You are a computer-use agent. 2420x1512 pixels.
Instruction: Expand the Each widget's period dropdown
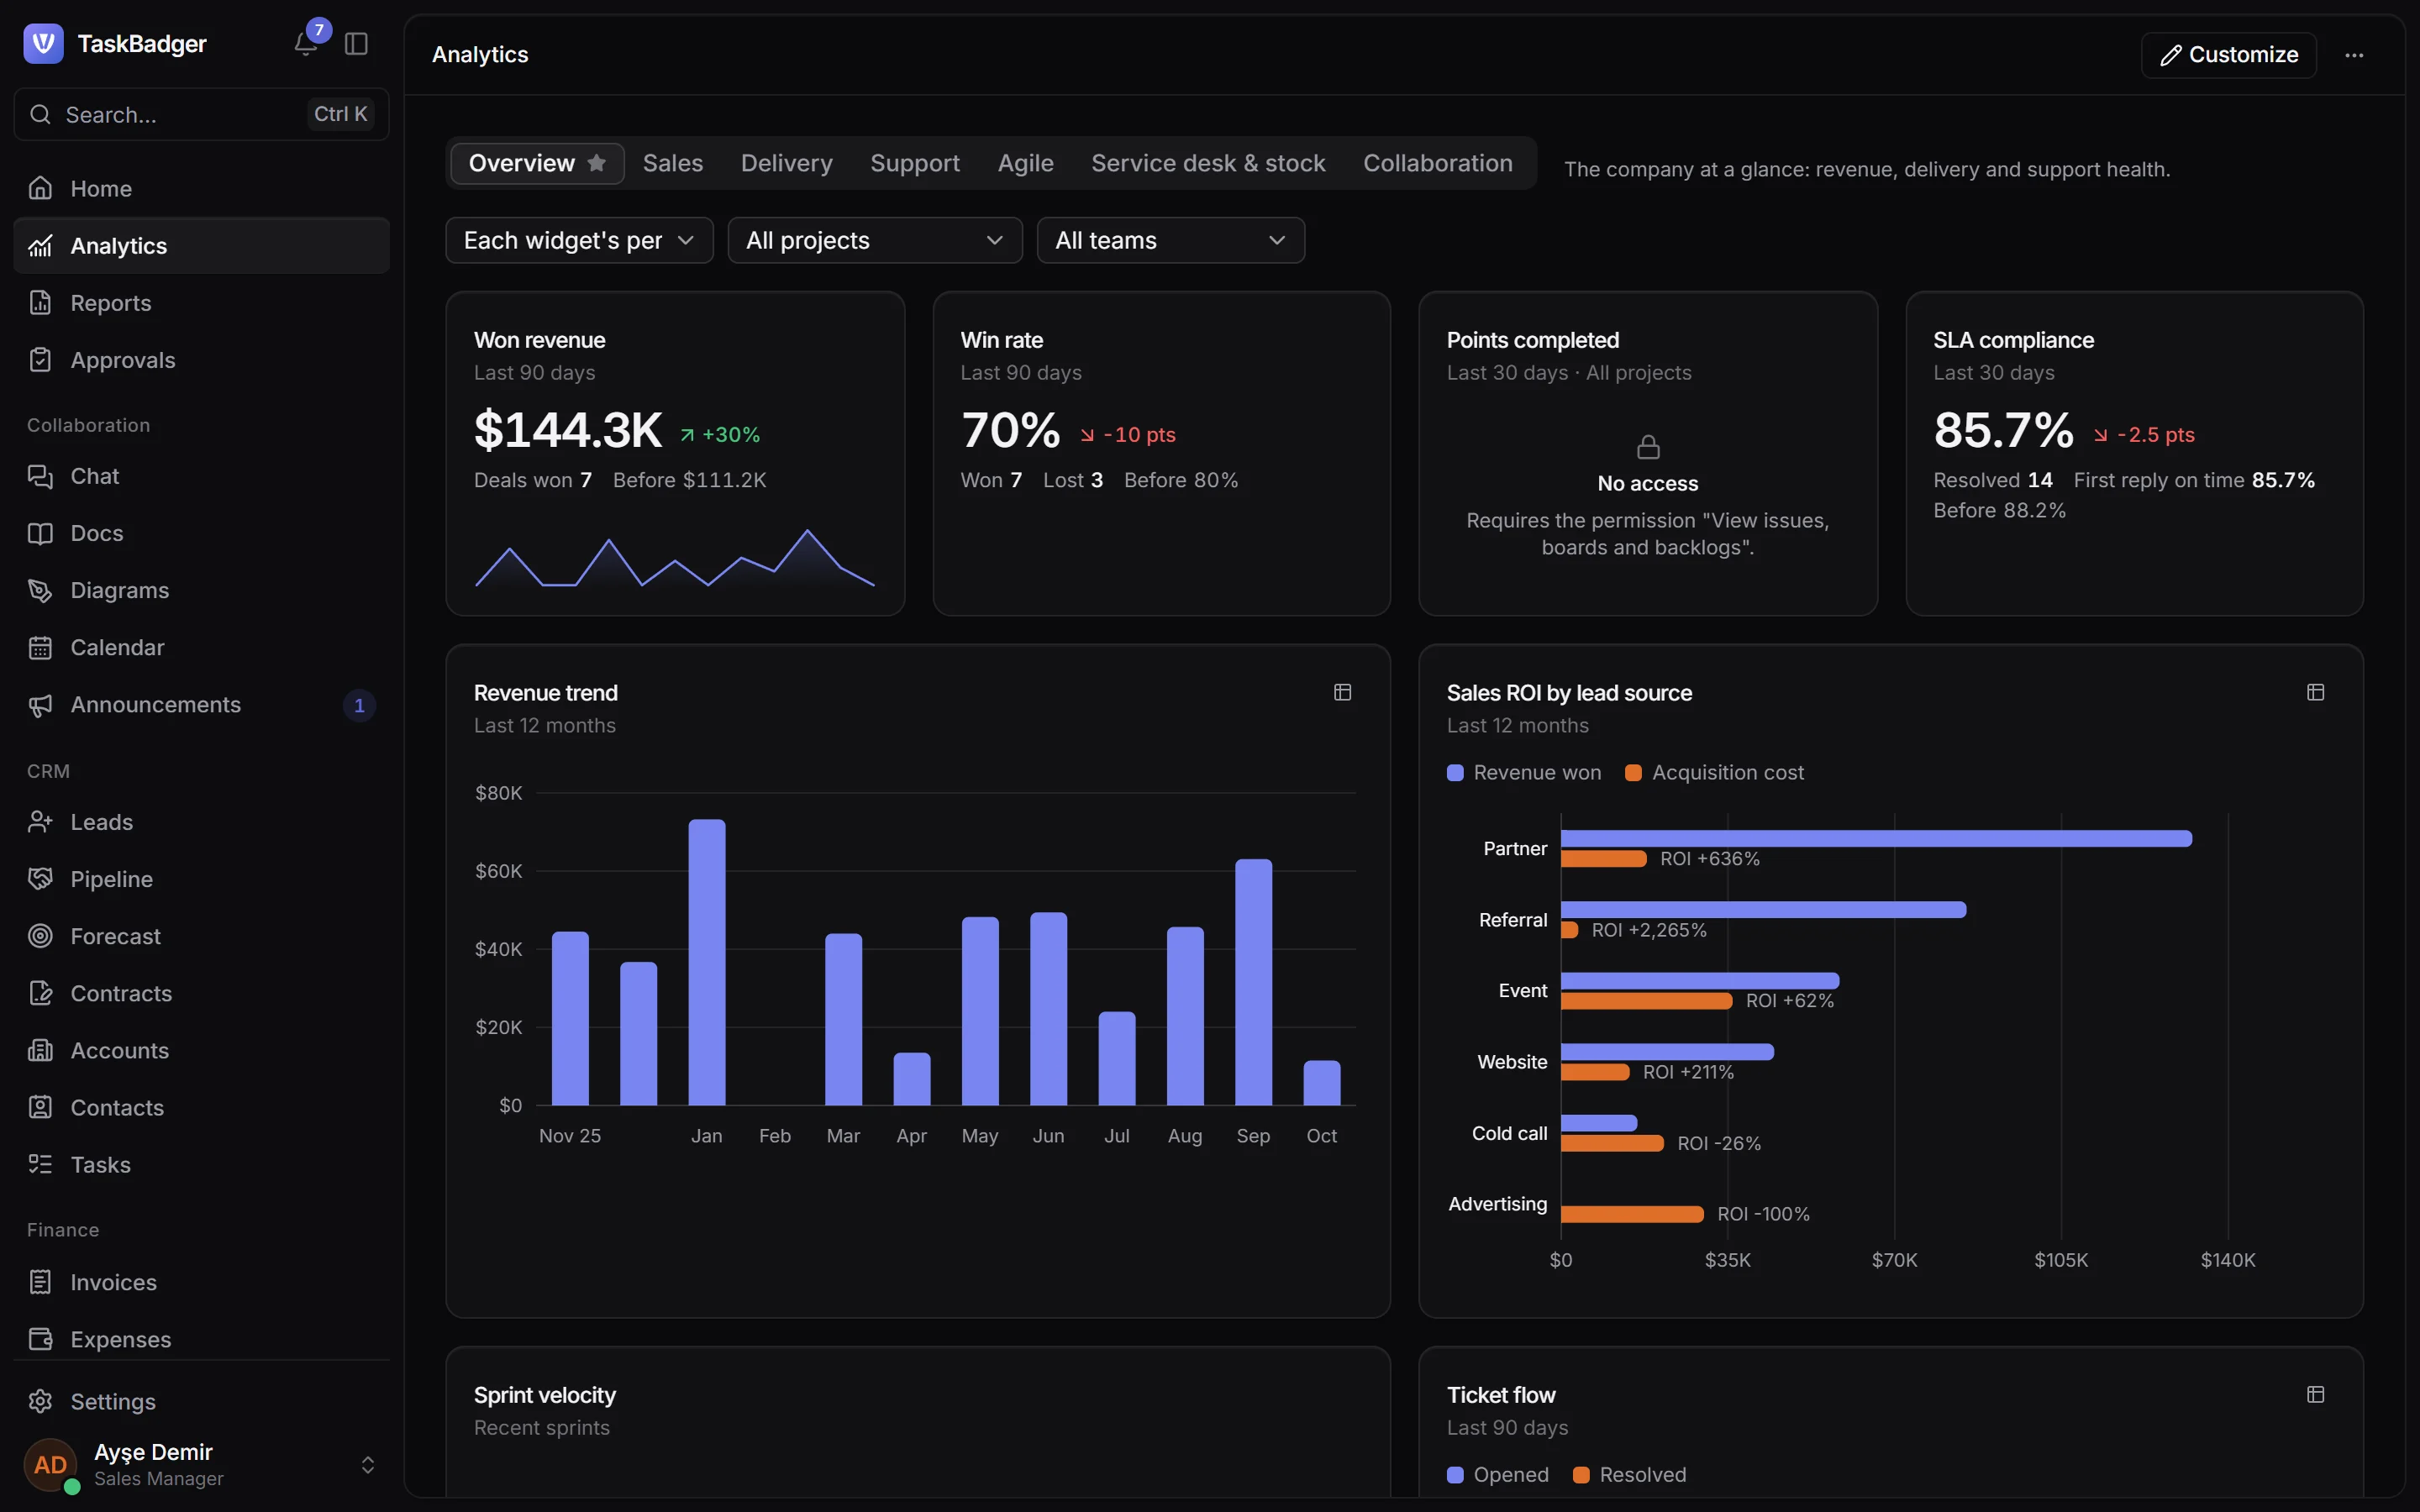tap(579, 240)
